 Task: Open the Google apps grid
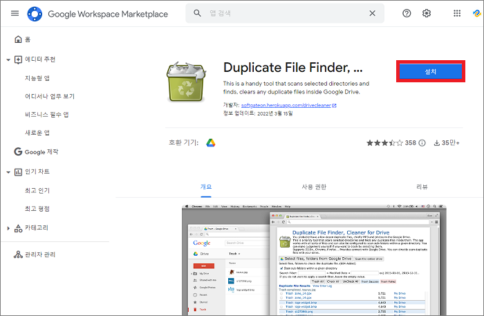[457, 13]
